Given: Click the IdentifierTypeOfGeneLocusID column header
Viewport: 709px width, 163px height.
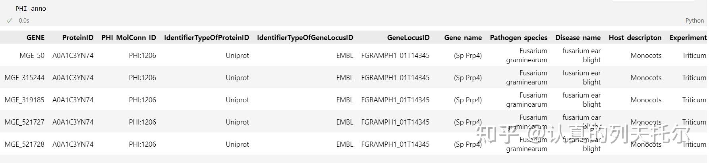Looking at the screenshot, I should (x=305, y=38).
